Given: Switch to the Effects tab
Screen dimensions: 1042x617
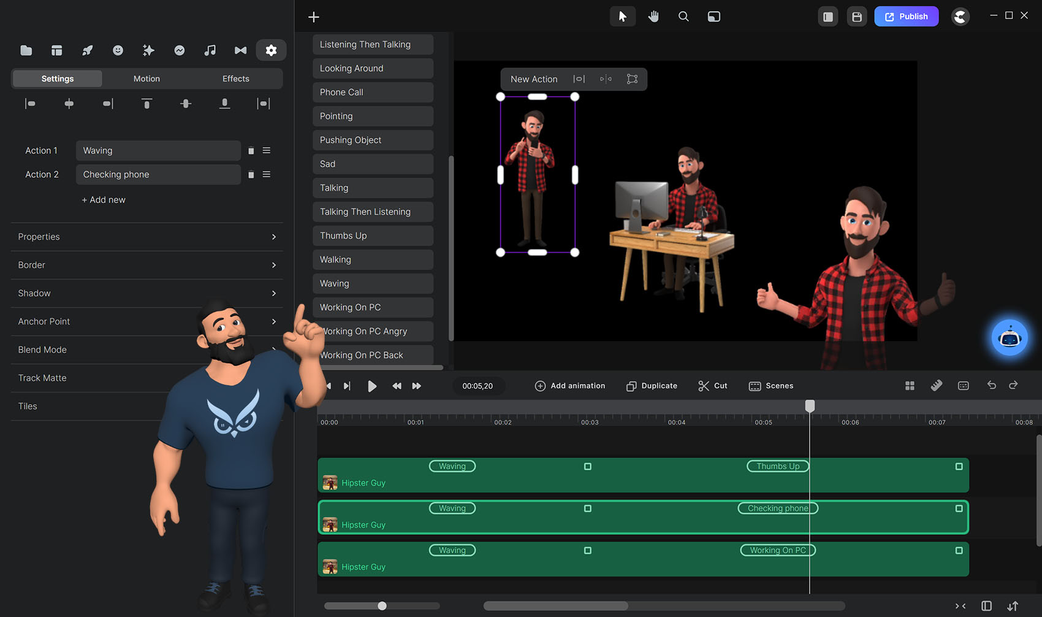Looking at the screenshot, I should pyautogui.click(x=235, y=79).
